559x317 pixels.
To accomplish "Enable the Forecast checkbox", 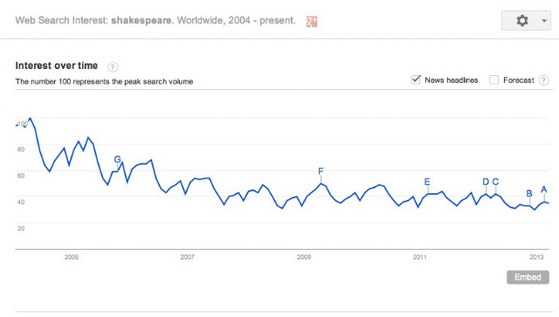I will [x=493, y=79].
